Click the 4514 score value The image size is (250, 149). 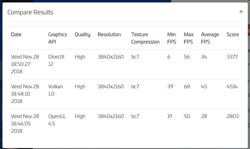[x=232, y=87]
